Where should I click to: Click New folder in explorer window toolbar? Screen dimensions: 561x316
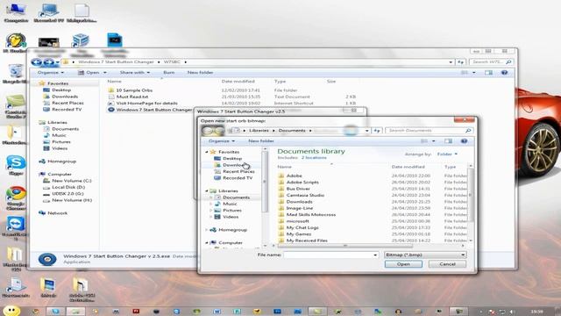pos(201,72)
